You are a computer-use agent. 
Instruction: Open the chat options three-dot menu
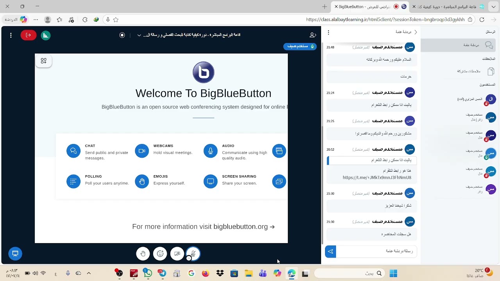pos(329,32)
